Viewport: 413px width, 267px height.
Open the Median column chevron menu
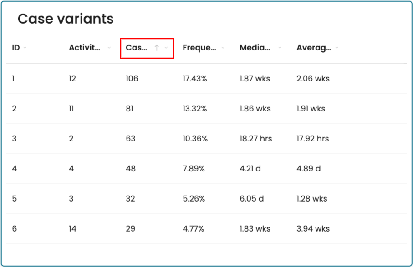[x=280, y=48]
